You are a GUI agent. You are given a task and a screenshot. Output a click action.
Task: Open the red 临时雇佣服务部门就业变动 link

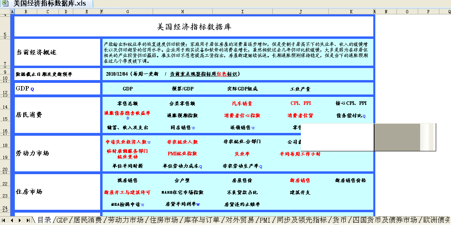tap(127, 154)
